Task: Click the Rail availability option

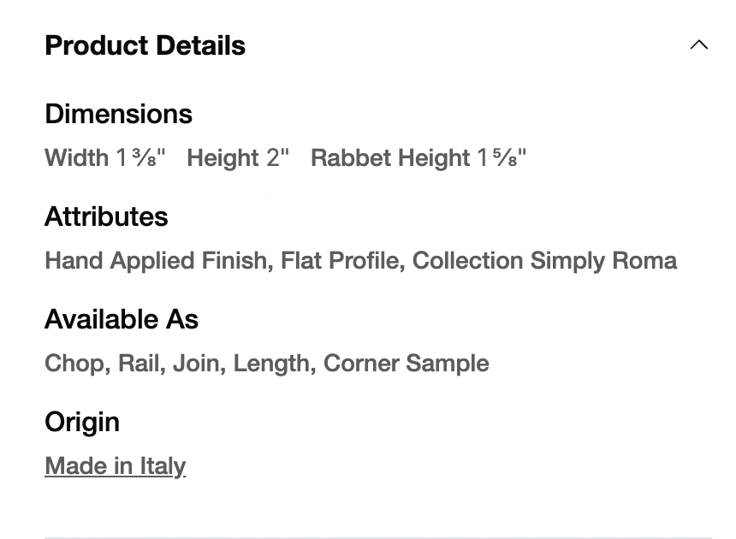Action: pyautogui.click(x=139, y=364)
